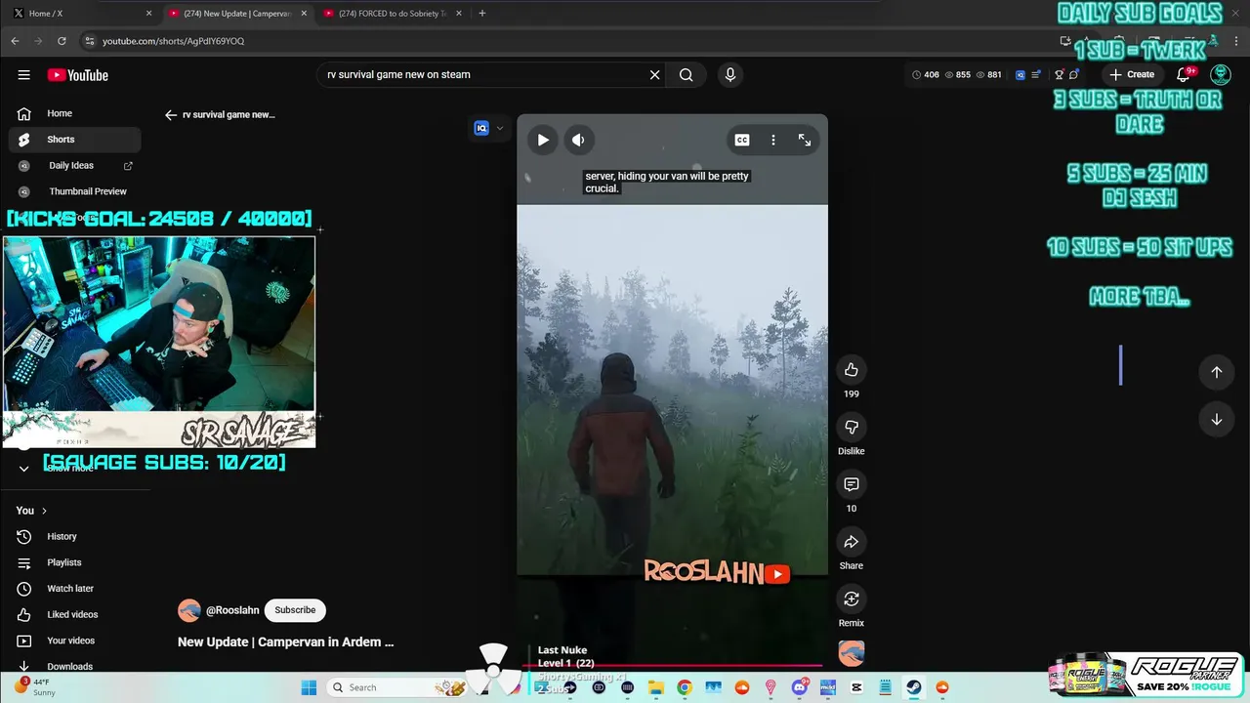Open the @Rooslahn channel link
Image resolution: width=1250 pixels, height=703 pixels.
232,610
